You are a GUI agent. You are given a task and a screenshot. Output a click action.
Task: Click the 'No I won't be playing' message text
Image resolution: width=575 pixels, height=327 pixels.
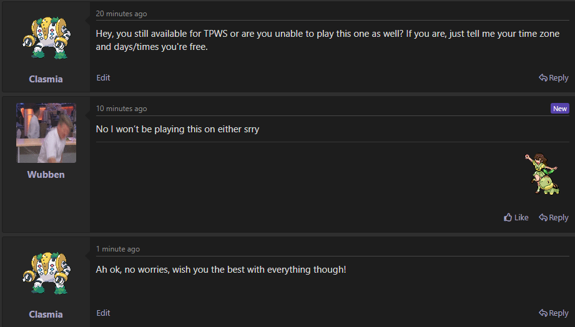click(177, 129)
